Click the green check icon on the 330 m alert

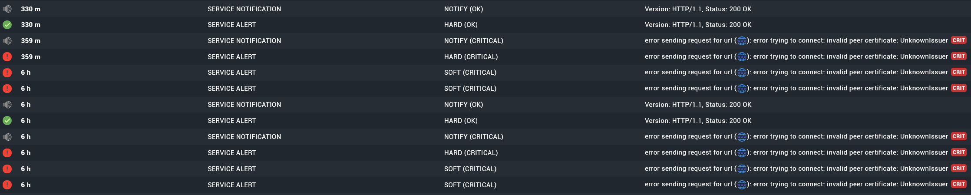pyautogui.click(x=7, y=25)
